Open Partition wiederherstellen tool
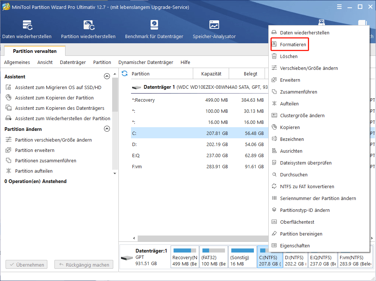This screenshot has width=376, height=281. coord(88,25)
